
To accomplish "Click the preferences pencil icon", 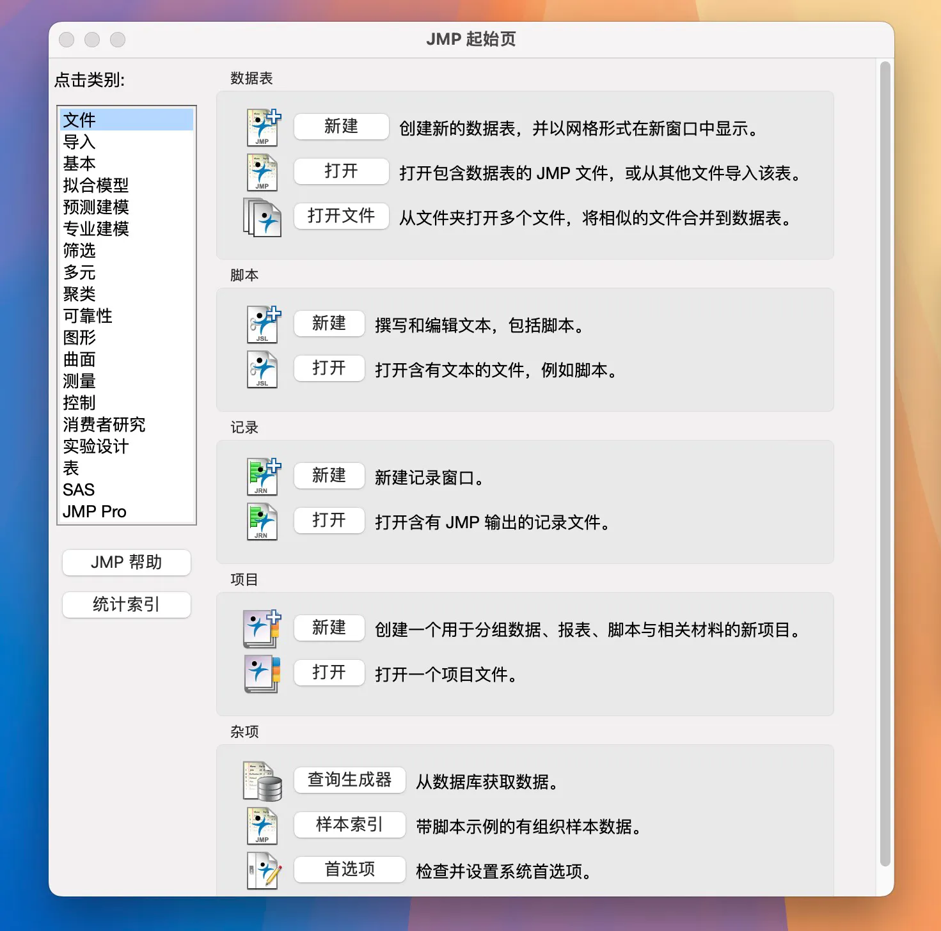I will point(264,871).
